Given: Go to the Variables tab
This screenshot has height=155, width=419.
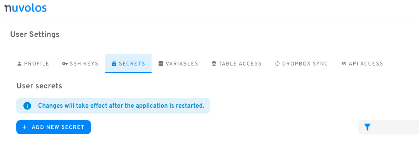Looking at the screenshot, I should point(178,64).
